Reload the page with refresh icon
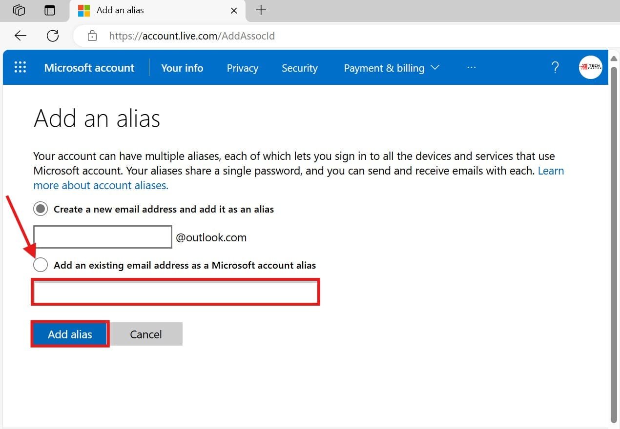 click(x=53, y=36)
